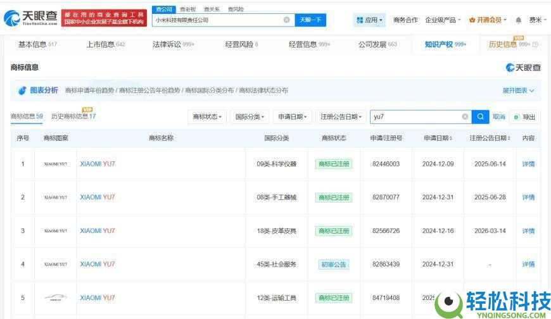
Task: Open the 企业级产品 dropdown menu
Action: 443,20
